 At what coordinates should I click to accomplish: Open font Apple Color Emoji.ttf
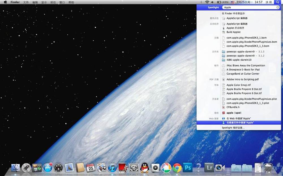tap(239, 85)
